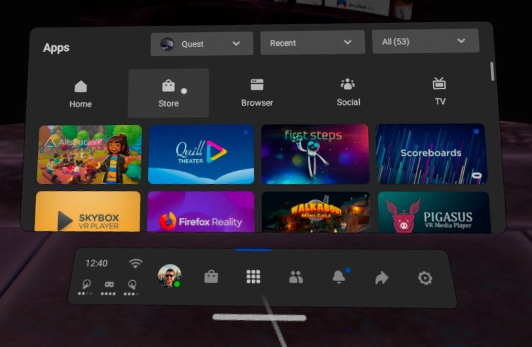The height and width of the screenshot is (347, 532).
Task: Click the Apps grid icon in dock
Action: (x=254, y=277)
